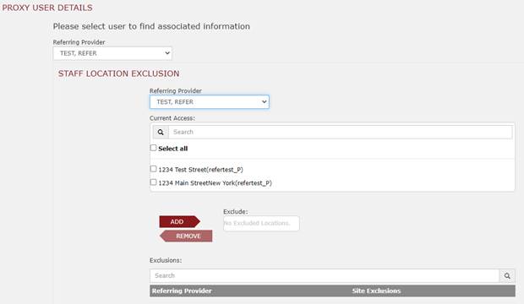Viewport: 524px width, 304px height.
Task: Click the Current Access search magnifier icon
Action: pyautogui.click(x=161, y=132)
